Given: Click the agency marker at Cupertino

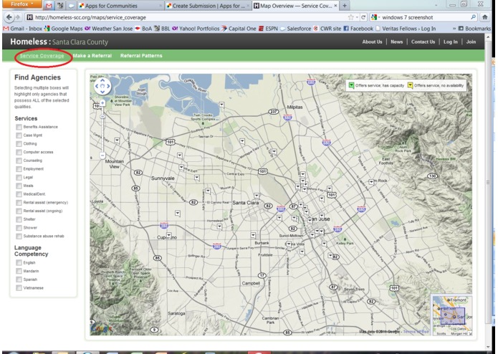Looking at the screenshot, I should coord(169,235).
